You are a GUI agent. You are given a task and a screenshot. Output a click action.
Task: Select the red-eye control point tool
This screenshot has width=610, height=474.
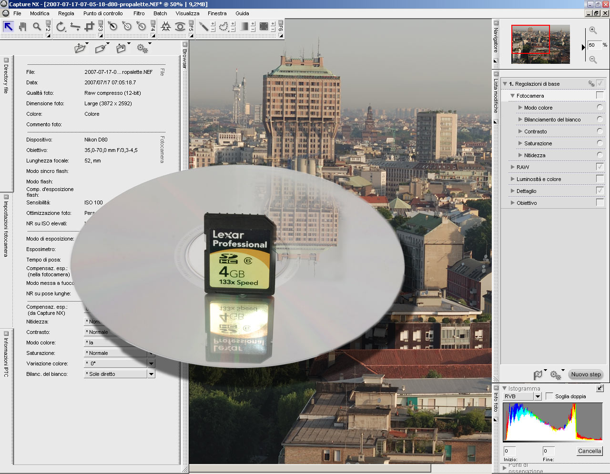coord(180,27)
